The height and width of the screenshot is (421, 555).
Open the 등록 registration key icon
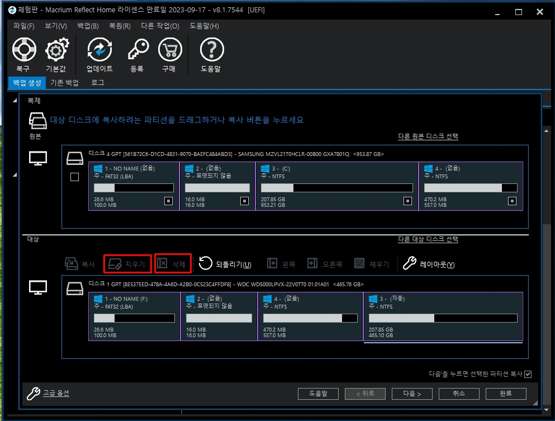click(137, 50)
